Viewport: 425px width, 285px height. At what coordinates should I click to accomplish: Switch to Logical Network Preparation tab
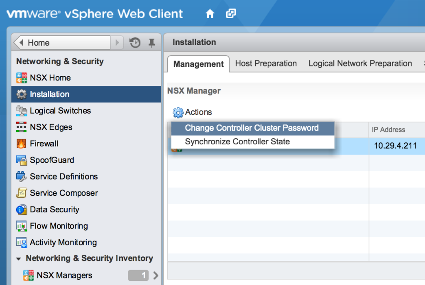tap(360, 63)
